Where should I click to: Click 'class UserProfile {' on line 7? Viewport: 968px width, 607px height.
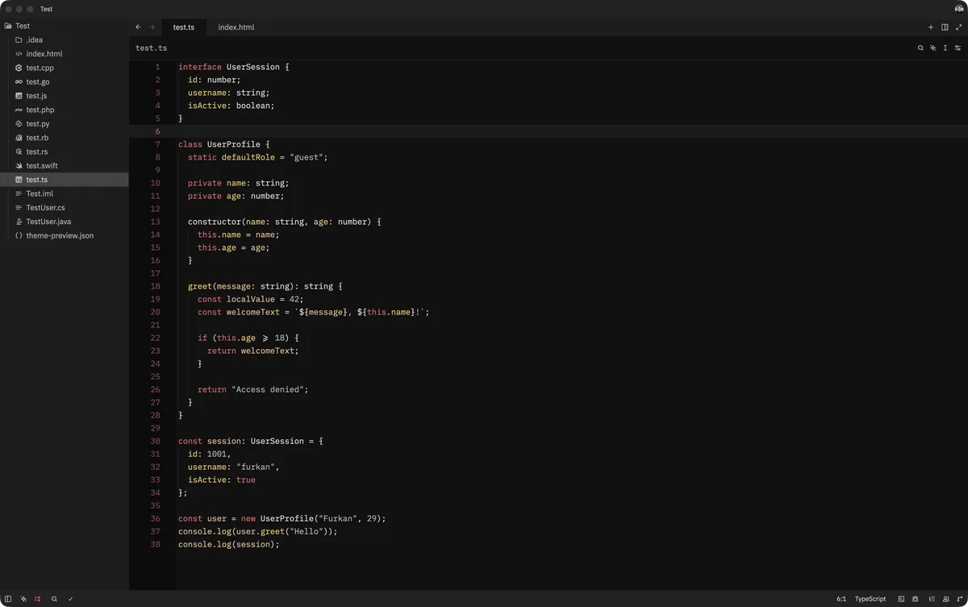coord(224,144)
